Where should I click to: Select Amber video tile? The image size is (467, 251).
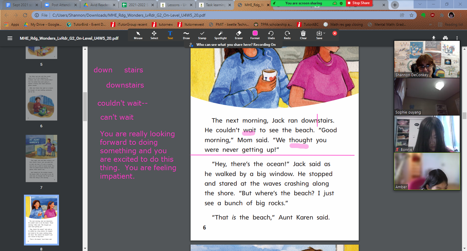point(427,171)
